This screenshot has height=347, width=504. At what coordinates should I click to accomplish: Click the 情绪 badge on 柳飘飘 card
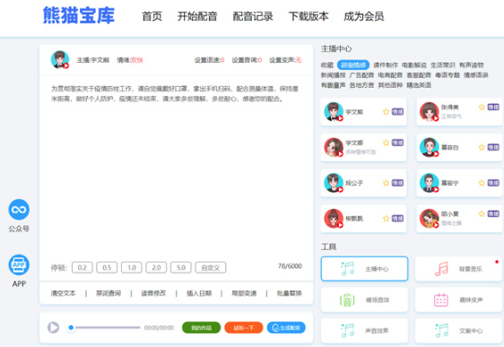point(397,219)
